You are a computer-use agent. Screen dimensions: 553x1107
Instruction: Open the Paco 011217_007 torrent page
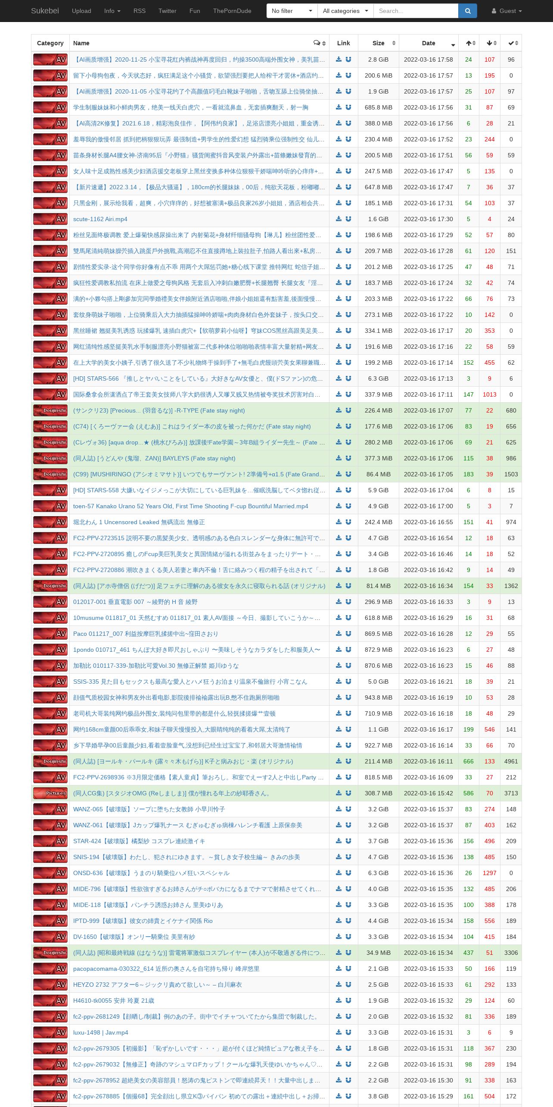(x=146, y=634)
